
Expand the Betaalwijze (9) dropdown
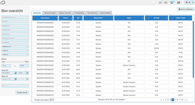coord(15,46)
